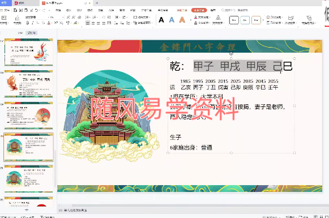Open the shape fill dropdown
Image resolution: width=329 pixels, height=218 pixels.
click(x=275, y=17)
